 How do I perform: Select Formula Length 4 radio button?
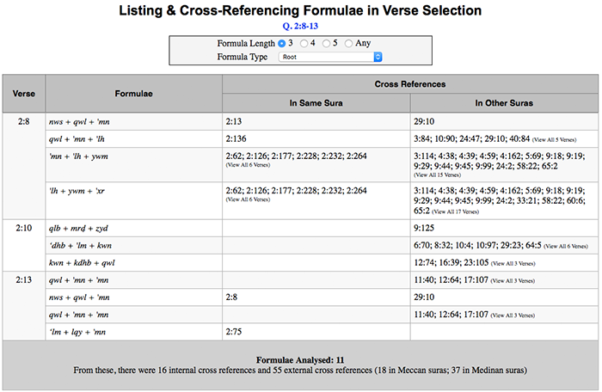pos(304,43)
